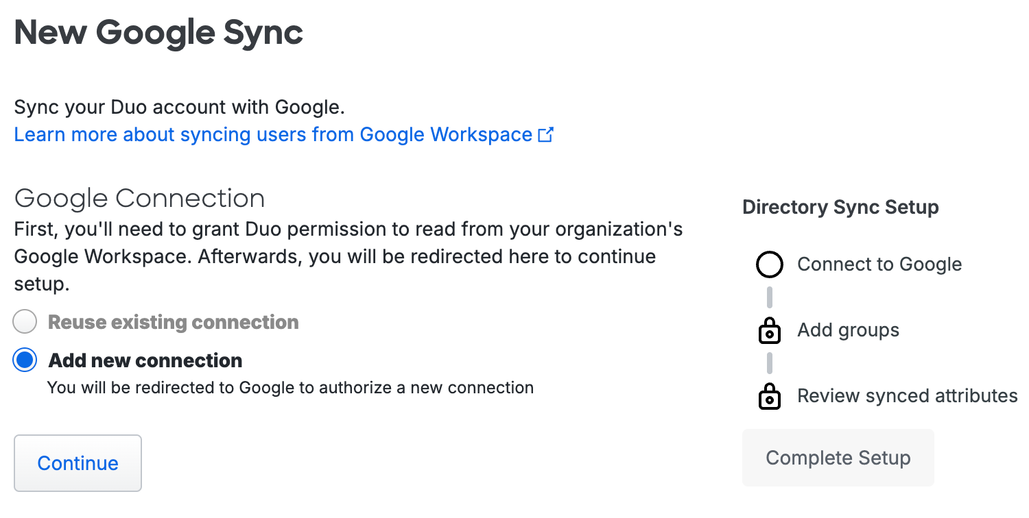The width and height of the screenshot is (1029, 518).
Task: Open the learn more about syncing users link
Action: [x=268, y=134]
